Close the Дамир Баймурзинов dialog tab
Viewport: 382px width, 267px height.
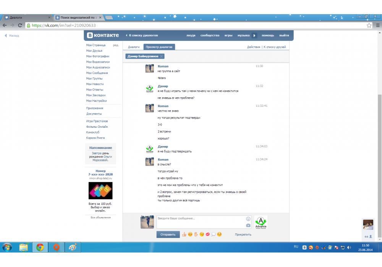pyautogui.click(x=162, y=56)
